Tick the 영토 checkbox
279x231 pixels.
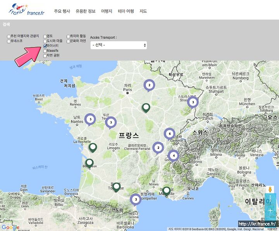[45, 36]
